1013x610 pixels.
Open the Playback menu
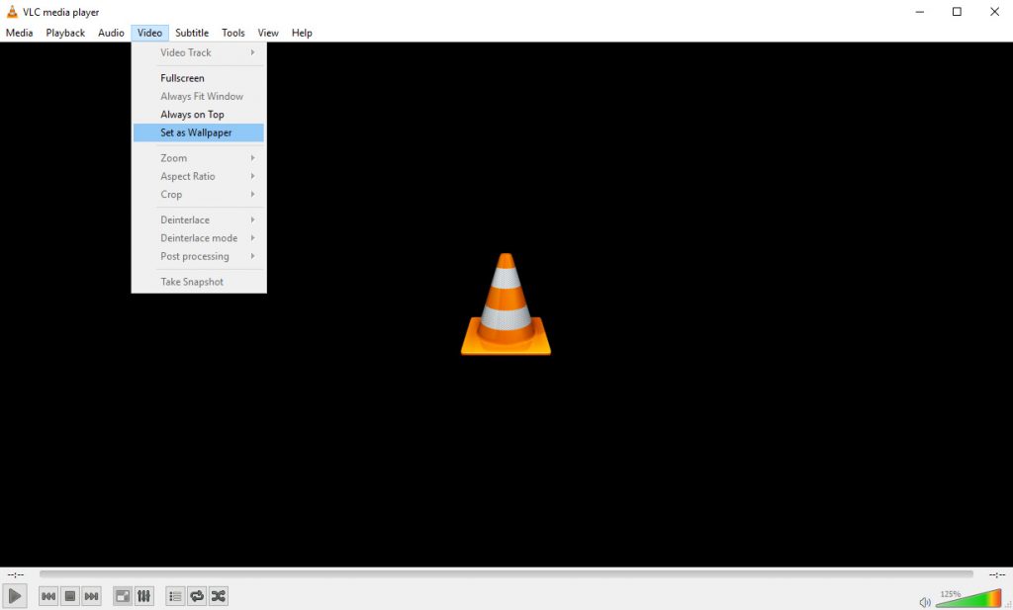point(65,33)
